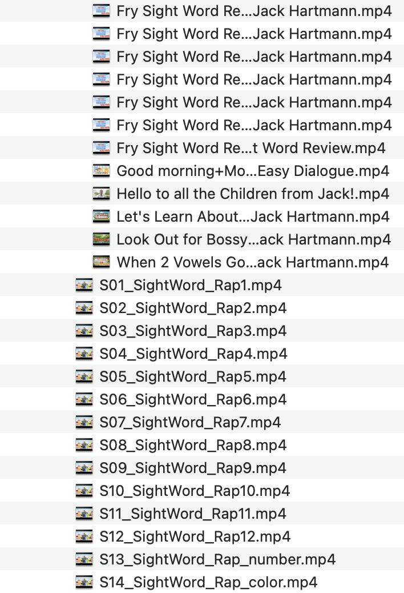Select Hello to all the Children from Jack!.mp4
The width and height of the screenshot is (404, 593).
click(253, 194)
